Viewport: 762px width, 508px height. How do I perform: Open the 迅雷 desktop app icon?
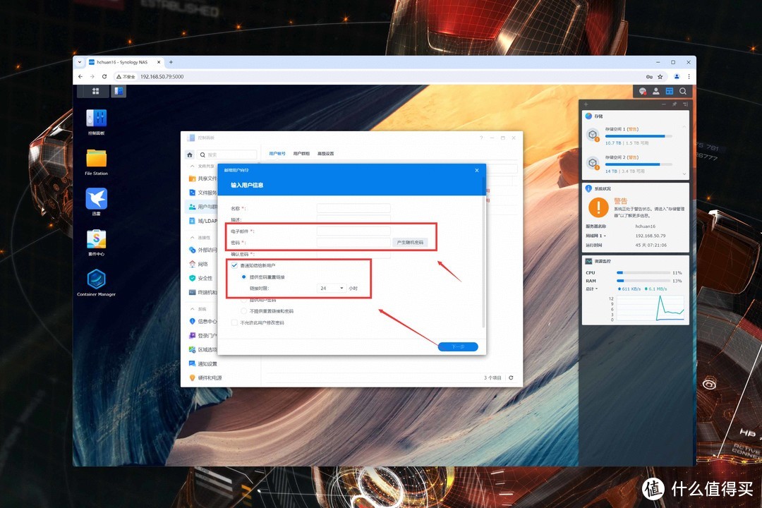tap(97, 200)
